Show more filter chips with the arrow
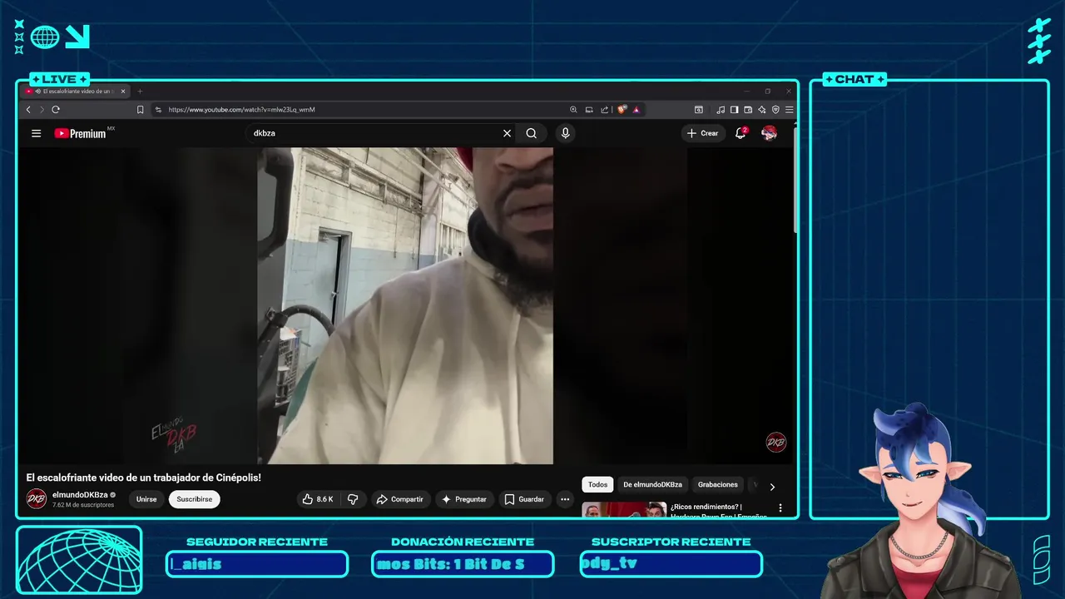1065x599 pixels. point(772,487)
